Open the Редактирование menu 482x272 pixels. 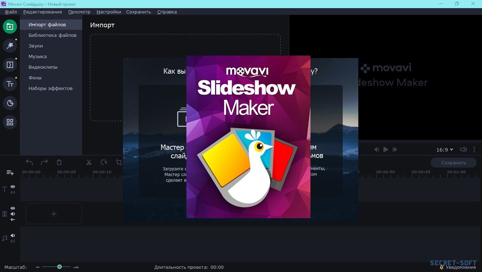pos(43,12)
